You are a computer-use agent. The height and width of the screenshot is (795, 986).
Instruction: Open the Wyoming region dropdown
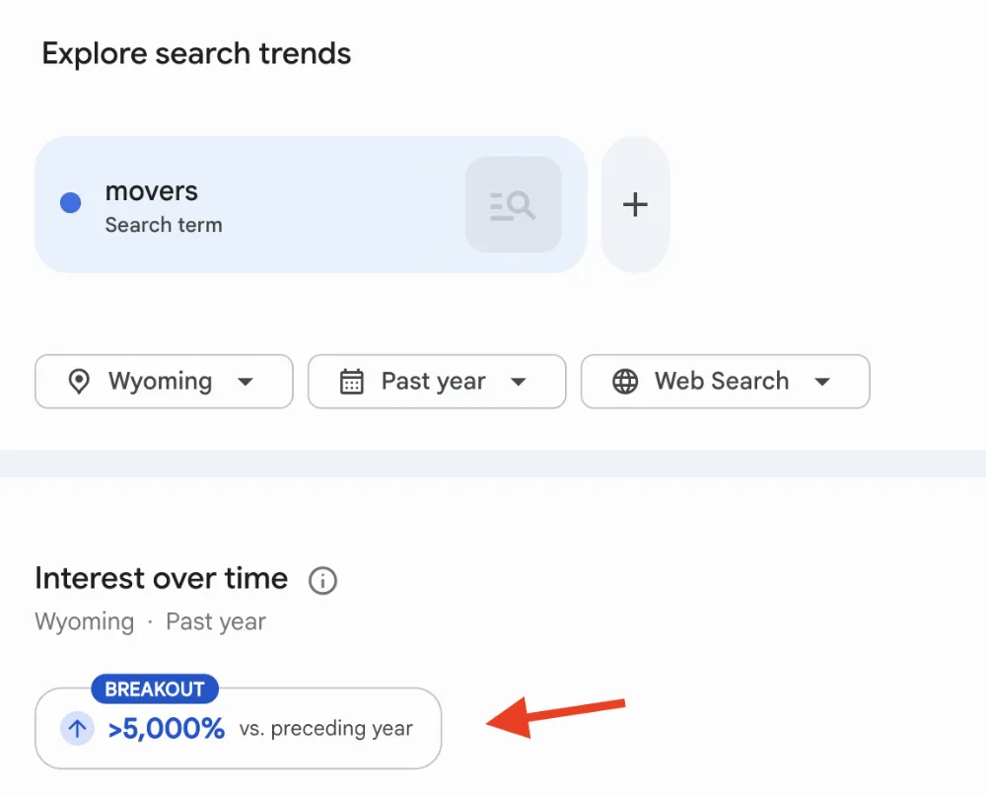[x=164, y=381]
